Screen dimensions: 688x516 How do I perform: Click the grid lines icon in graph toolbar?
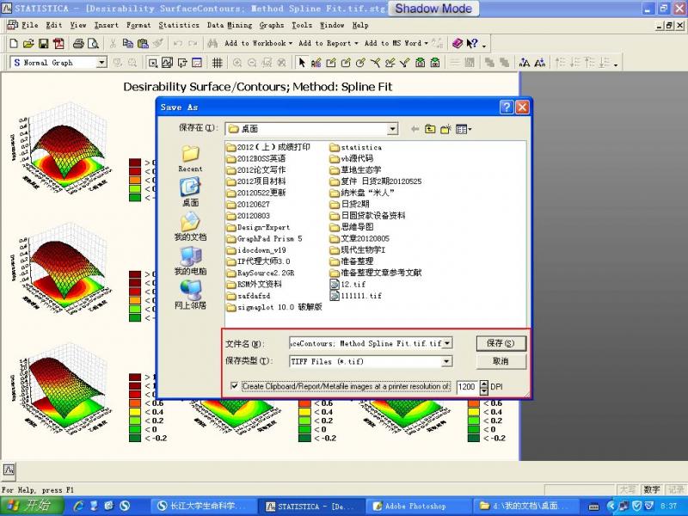tap(217, 63)
